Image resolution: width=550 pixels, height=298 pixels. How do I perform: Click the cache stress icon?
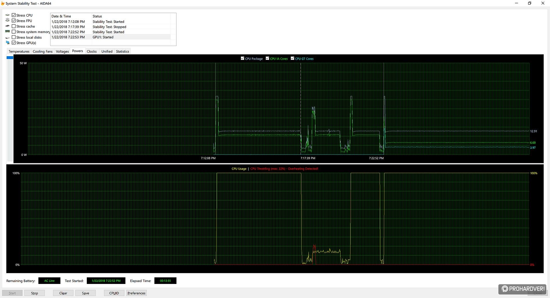click(7, 26)
